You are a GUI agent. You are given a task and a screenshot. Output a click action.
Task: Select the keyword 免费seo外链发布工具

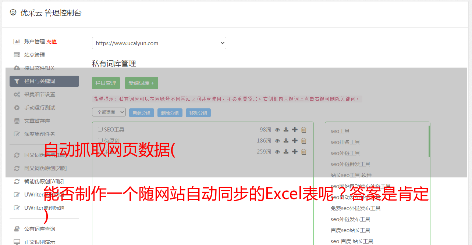(356, 208)
